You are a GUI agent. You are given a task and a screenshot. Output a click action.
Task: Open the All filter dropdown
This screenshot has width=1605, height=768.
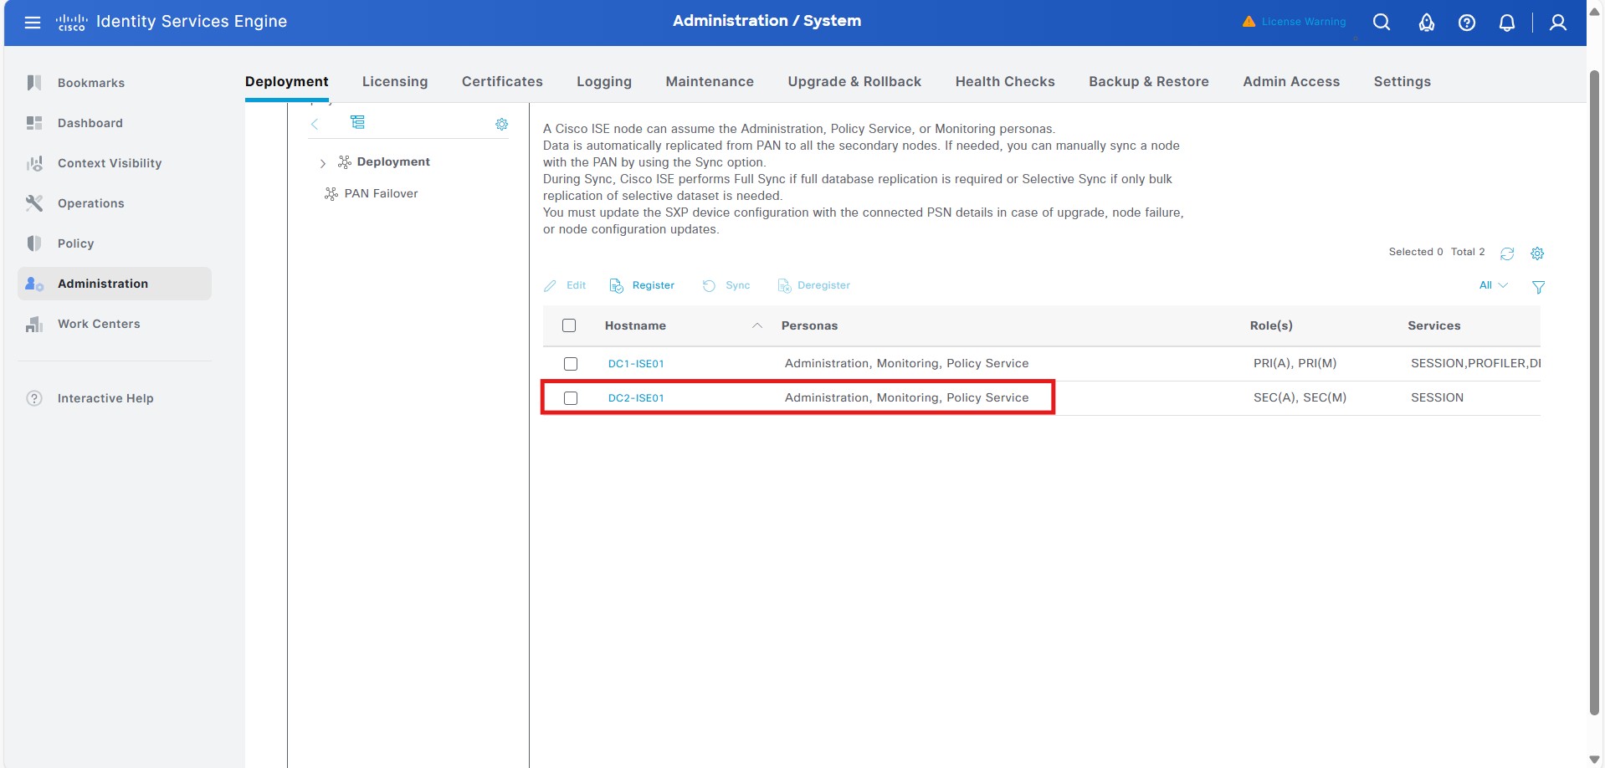coord(1493,285)
